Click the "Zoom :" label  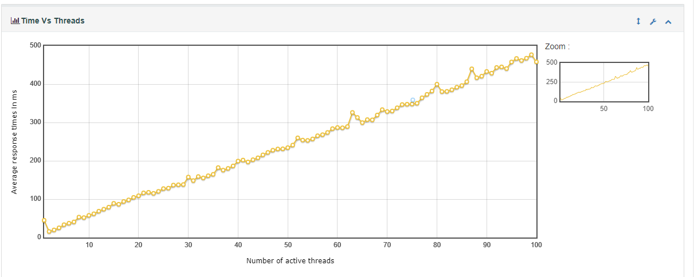557,47
